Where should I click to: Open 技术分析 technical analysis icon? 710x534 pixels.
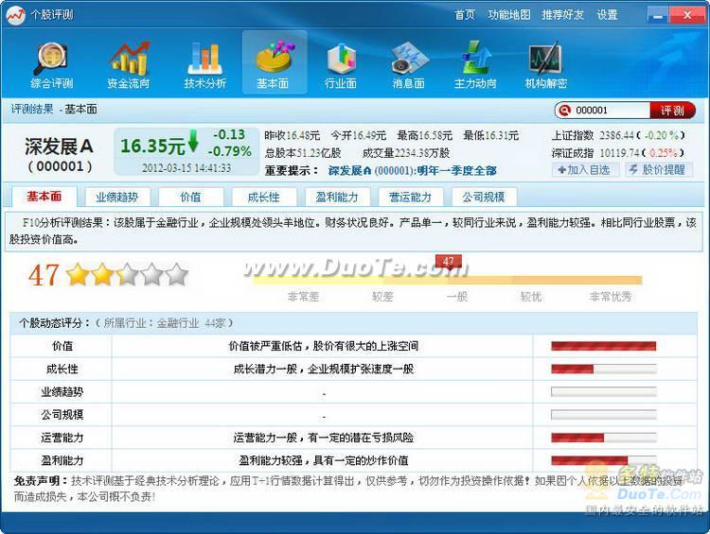pyautogui.click(x=204, y=64)
